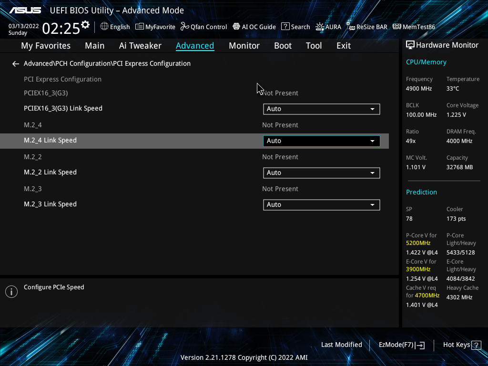Viewport: 488px width, 366px height.
Task: Open the Tool tab
Action: point(314,46)
